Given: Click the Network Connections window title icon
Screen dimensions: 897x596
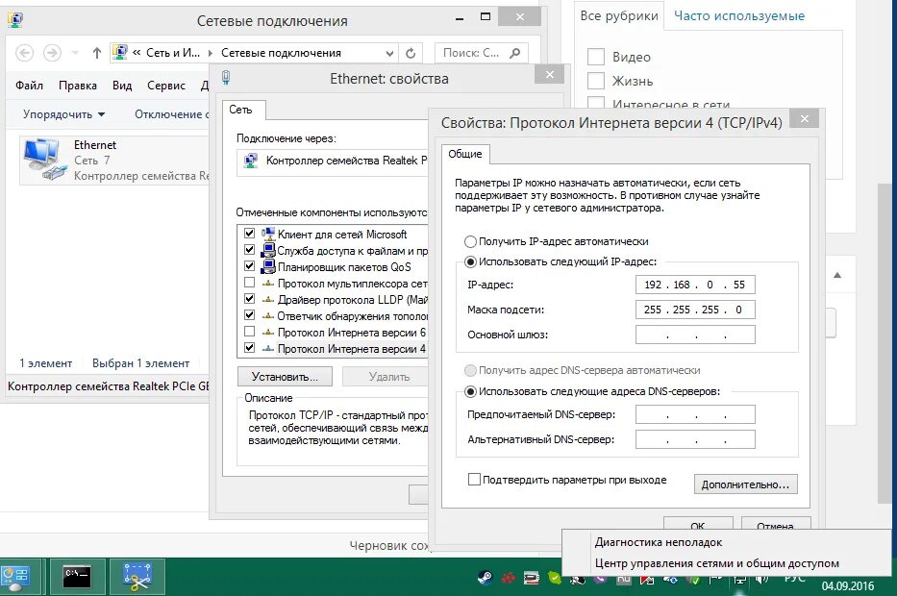Looking at the screenshot, I should coord(15,20).
